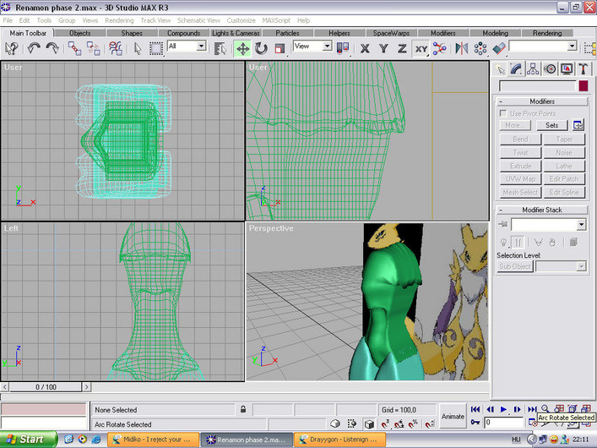This screenshot has height=448, width=597.
Task: Click the current frame number field
Action: pyautogui.click(x=503, y=422)
